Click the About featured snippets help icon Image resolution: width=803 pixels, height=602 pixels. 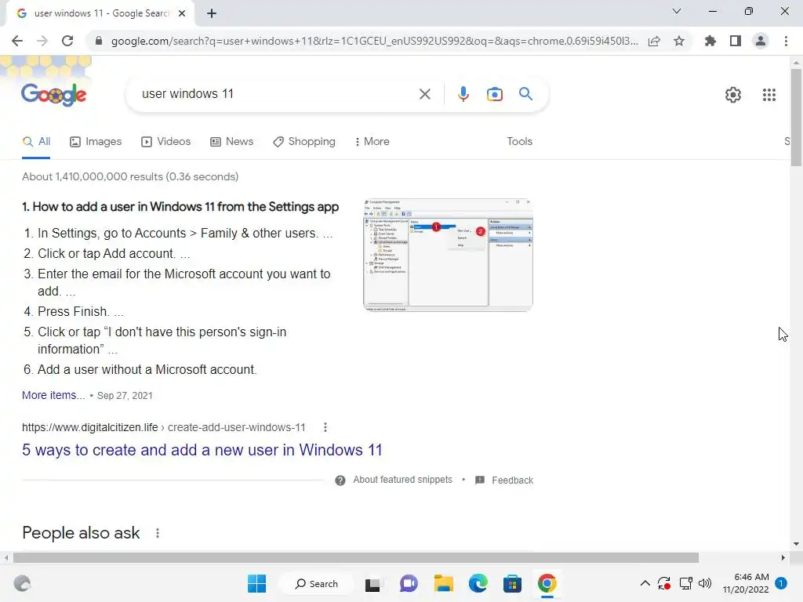(x=340, y=481)
